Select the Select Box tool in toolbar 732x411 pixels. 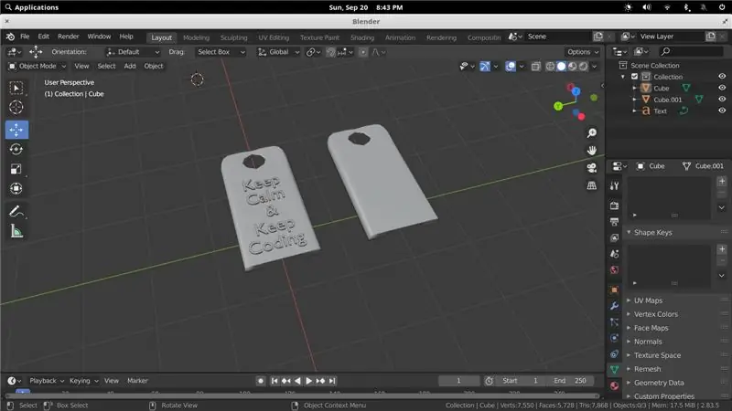[x=16, y=88]
